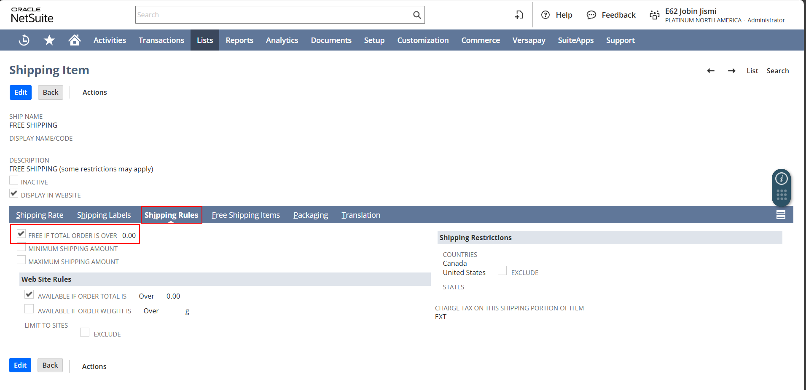Open the floating info assistant icon
Image resolution: width=806 pixels, height=390 pixels.
coord(781,179)
